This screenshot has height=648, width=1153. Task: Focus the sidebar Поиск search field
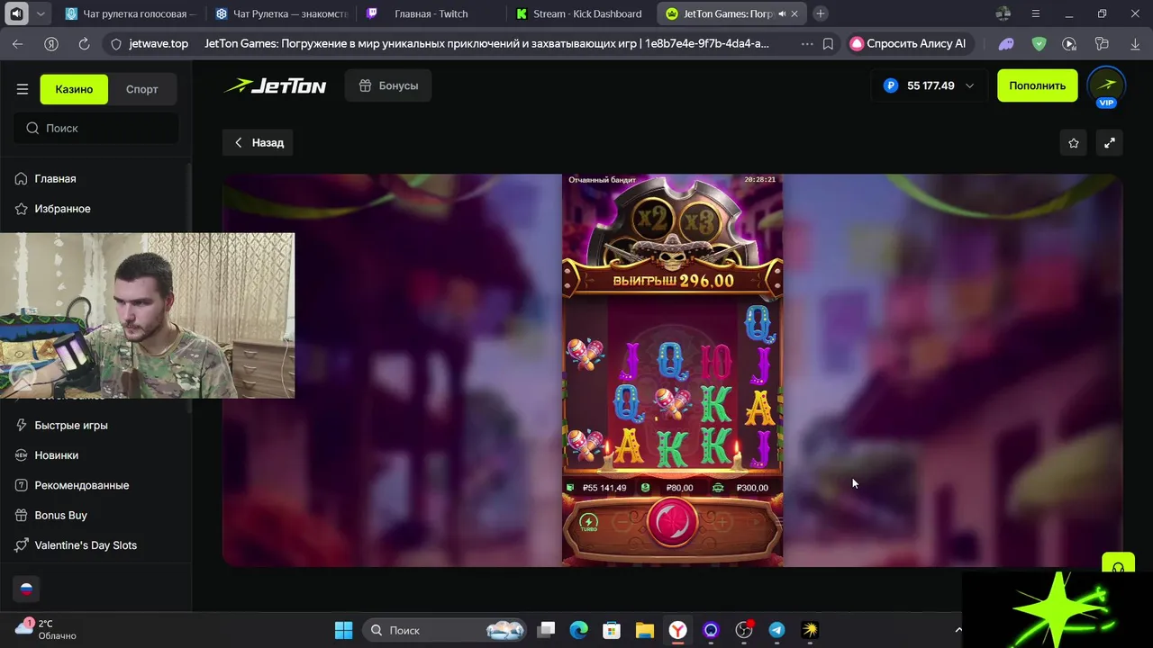95,128
